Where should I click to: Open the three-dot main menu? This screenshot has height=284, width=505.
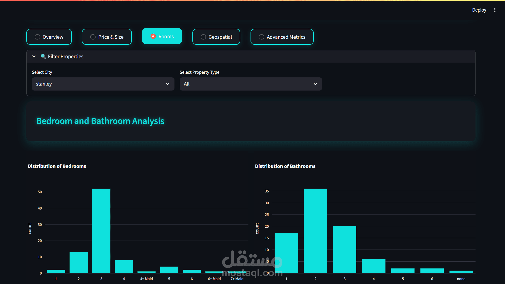[495, 10]
